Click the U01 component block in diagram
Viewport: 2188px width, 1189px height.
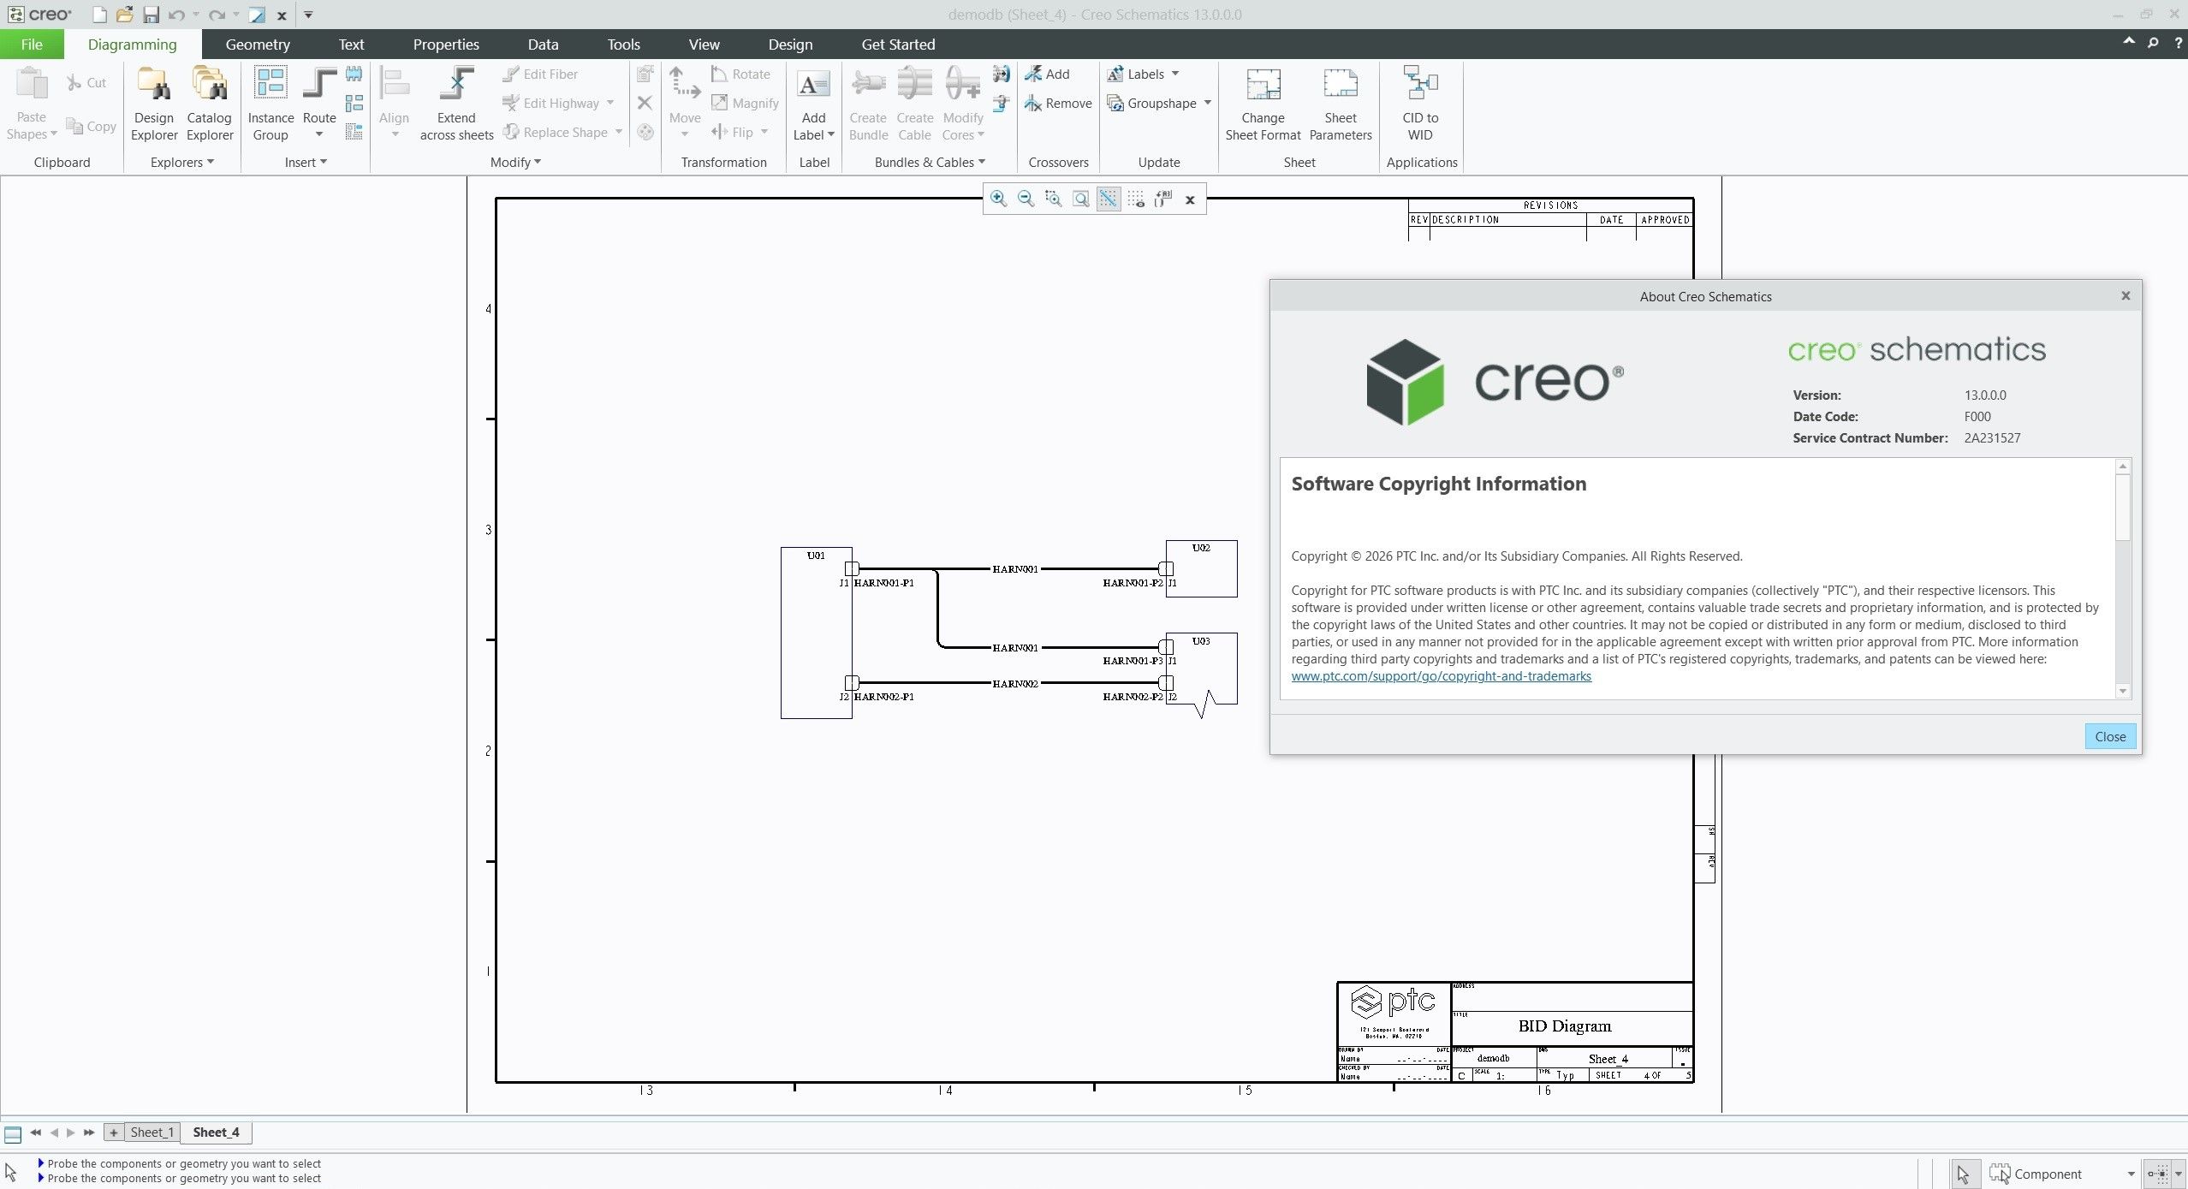point(816,633)
